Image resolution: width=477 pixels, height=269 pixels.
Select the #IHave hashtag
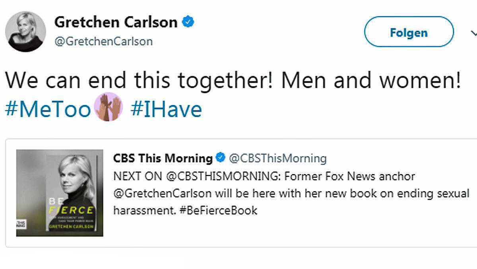166,110
